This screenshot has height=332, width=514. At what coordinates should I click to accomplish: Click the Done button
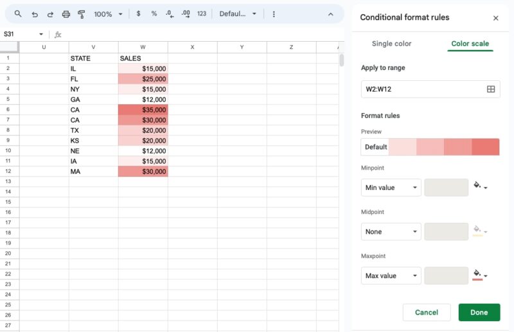479,312
